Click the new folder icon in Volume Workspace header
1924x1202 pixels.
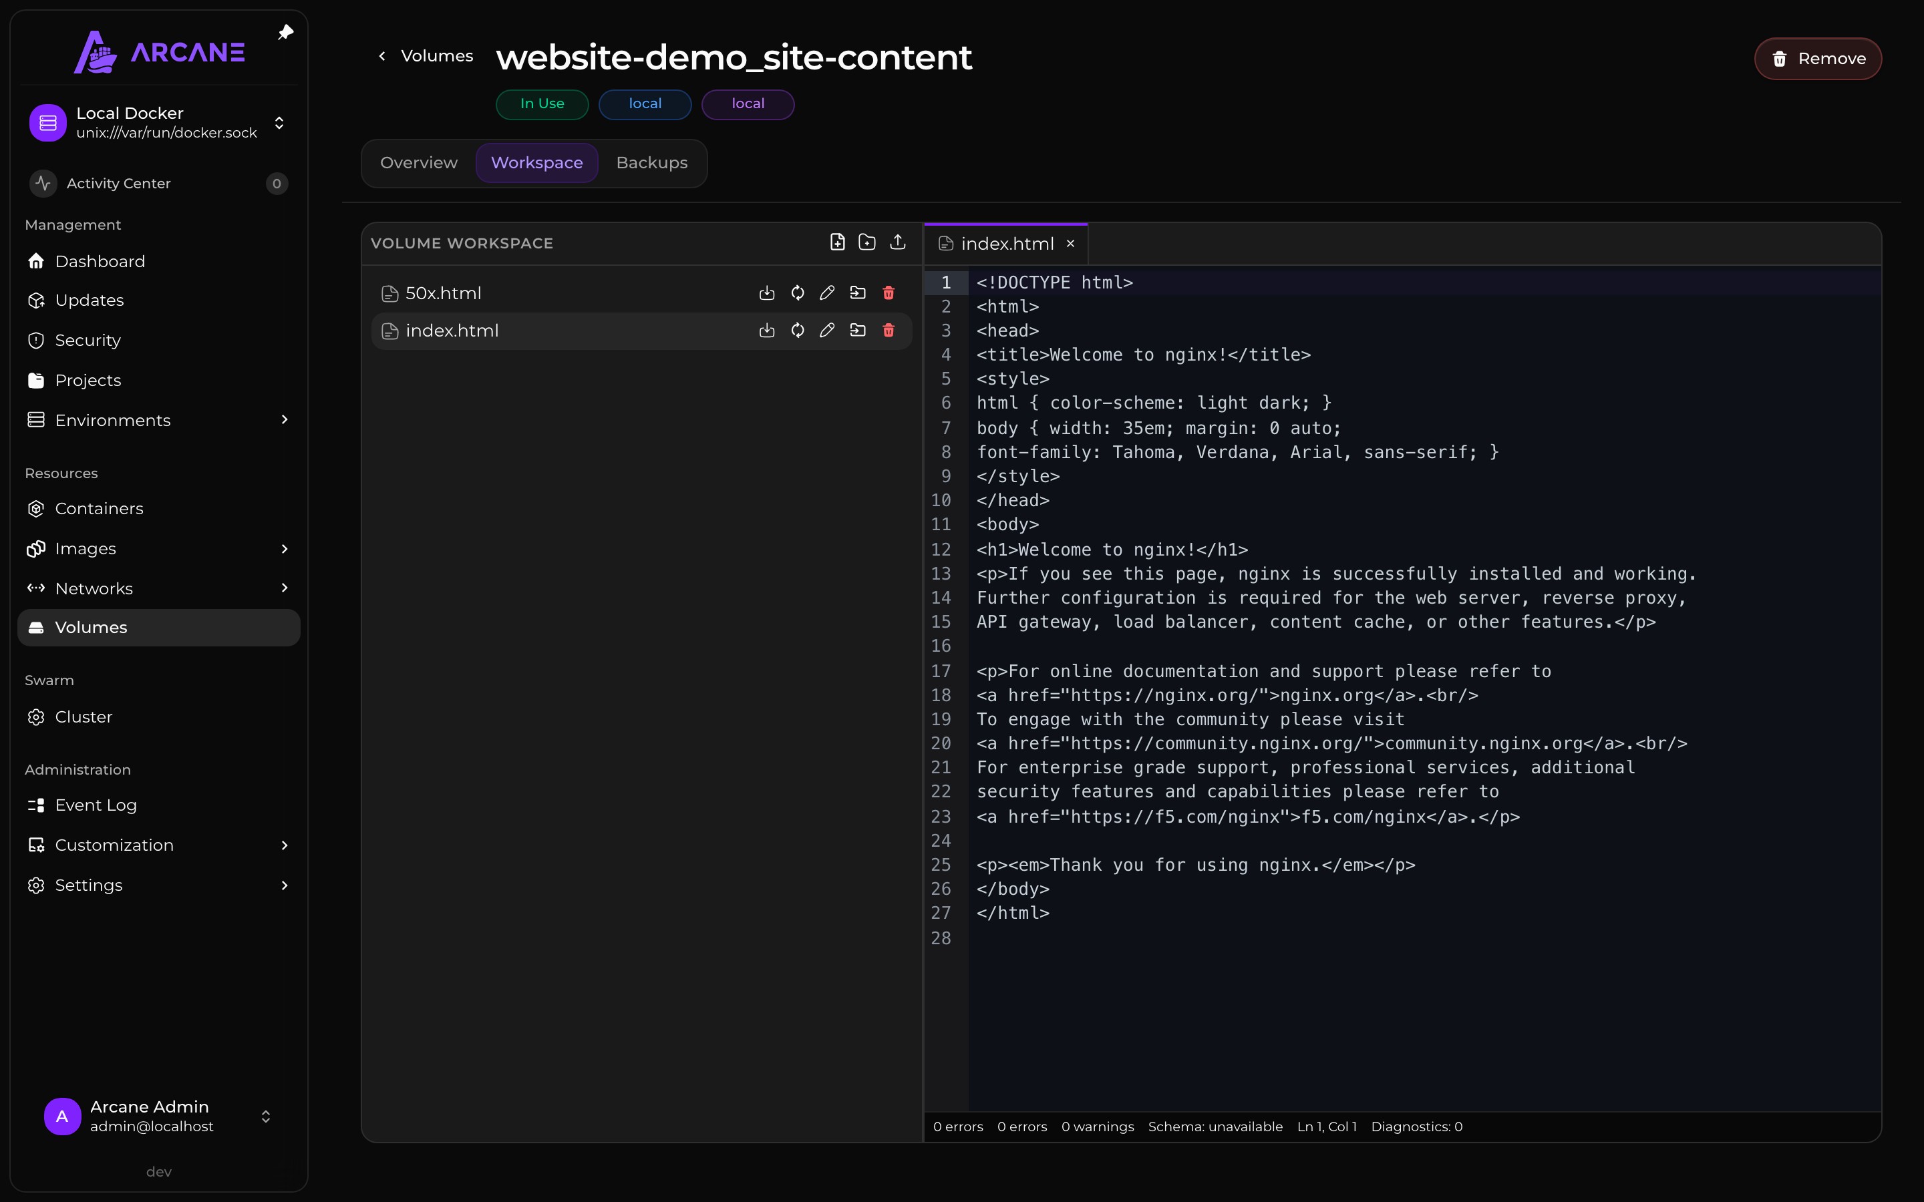pyautogui.click(x=867, y=242)
